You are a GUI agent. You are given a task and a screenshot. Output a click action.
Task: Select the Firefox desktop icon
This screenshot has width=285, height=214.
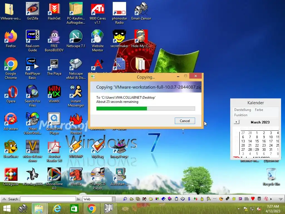point(11,39)
